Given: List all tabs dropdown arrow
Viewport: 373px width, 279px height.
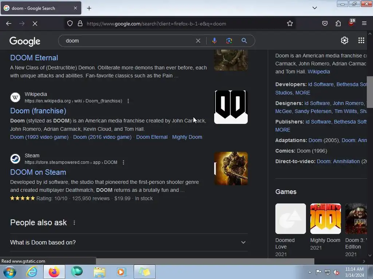Looking at the screenshot, I should pos(314,8).
